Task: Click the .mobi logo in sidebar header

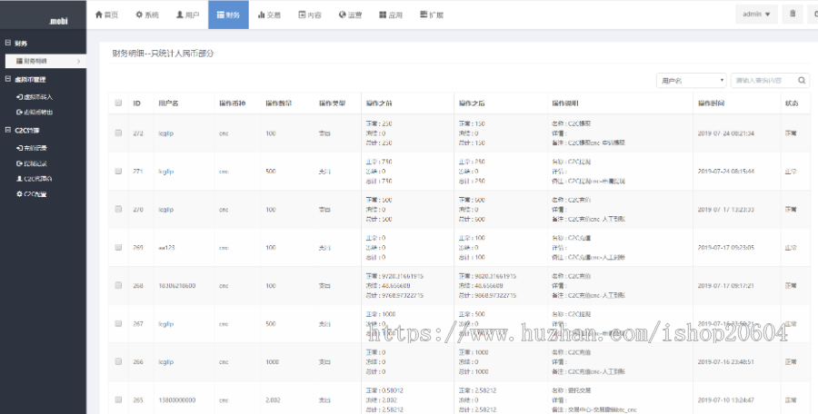Action: coord(58,22)
